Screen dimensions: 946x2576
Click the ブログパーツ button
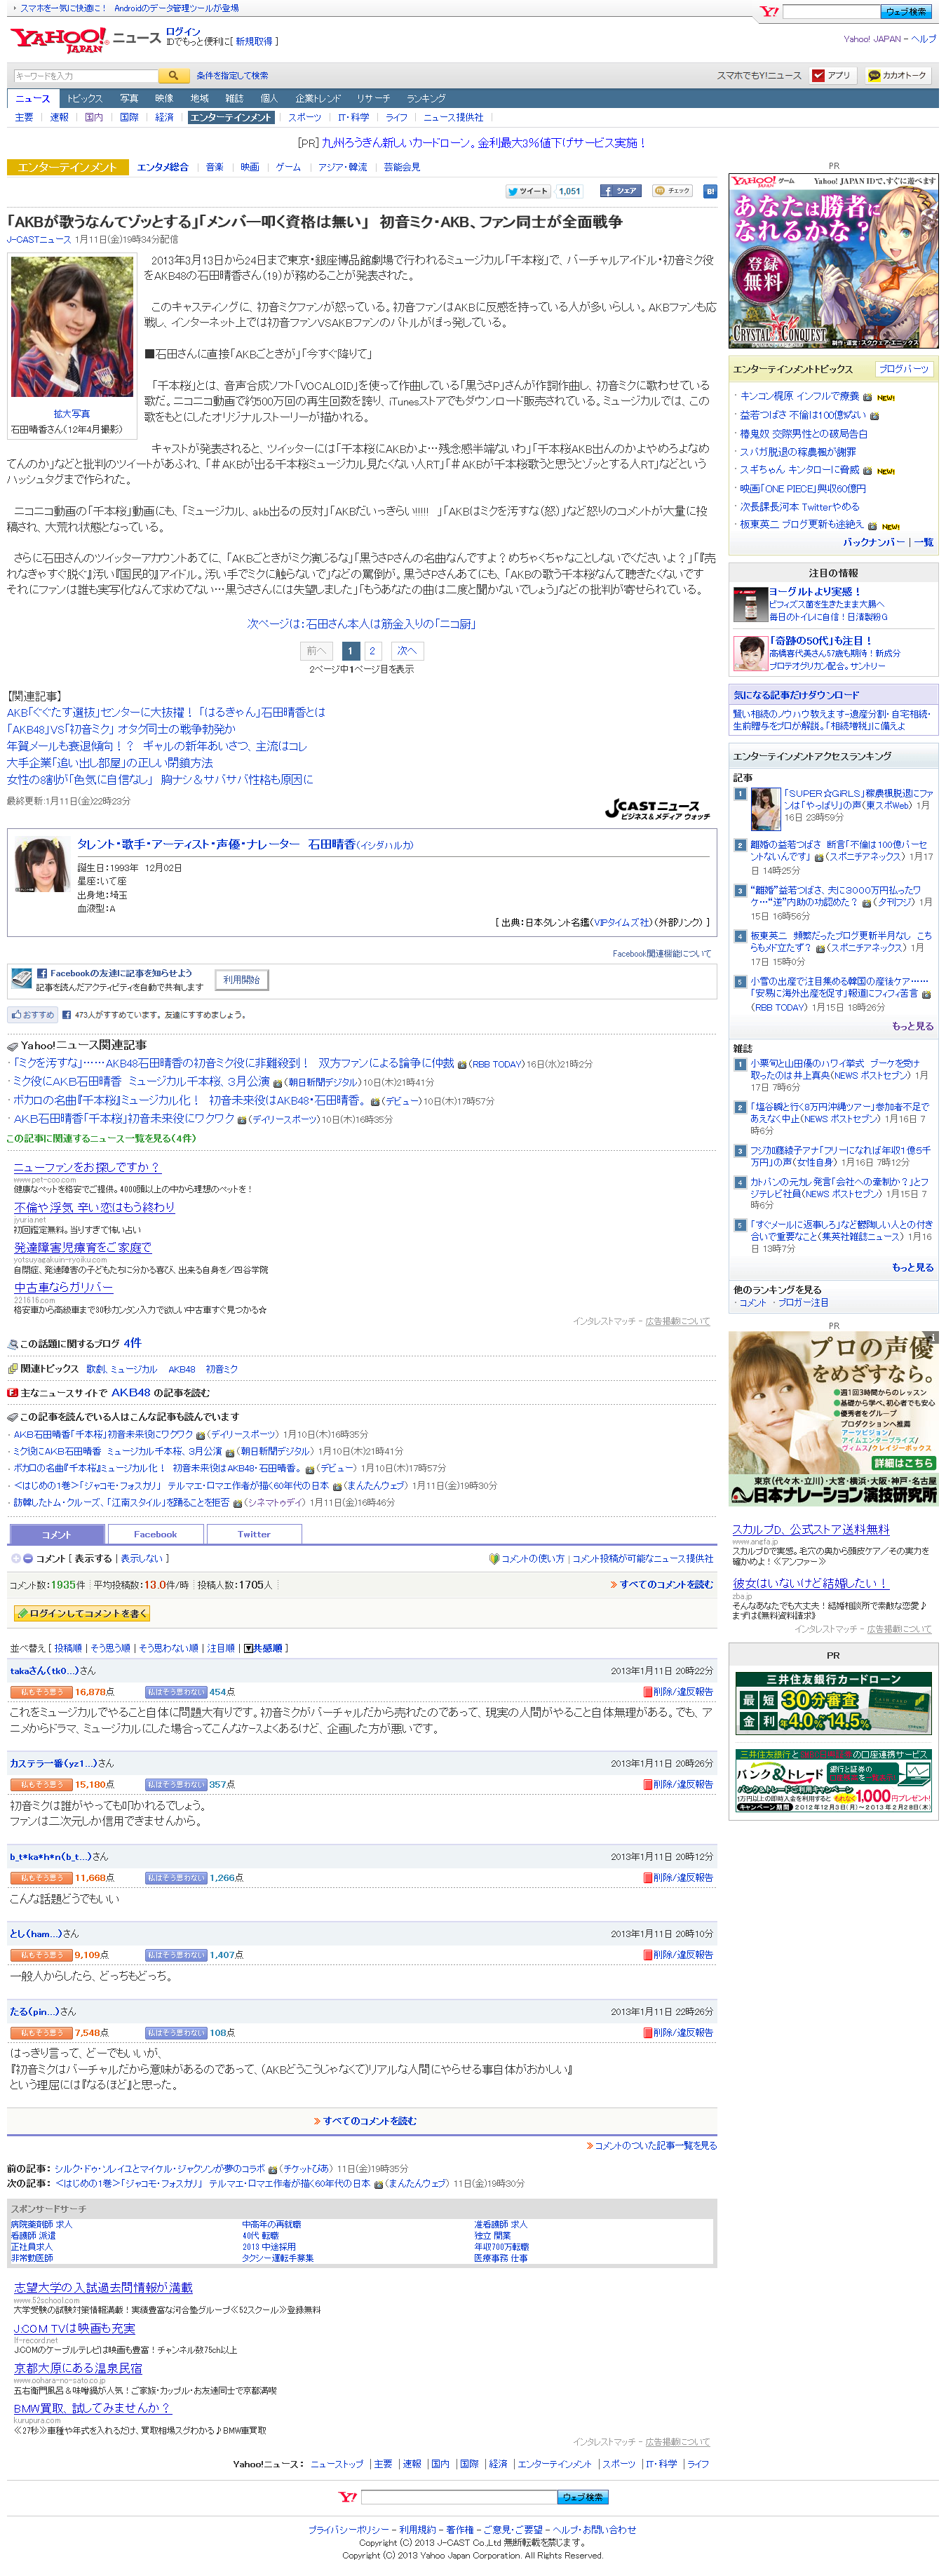click(904, 369)
